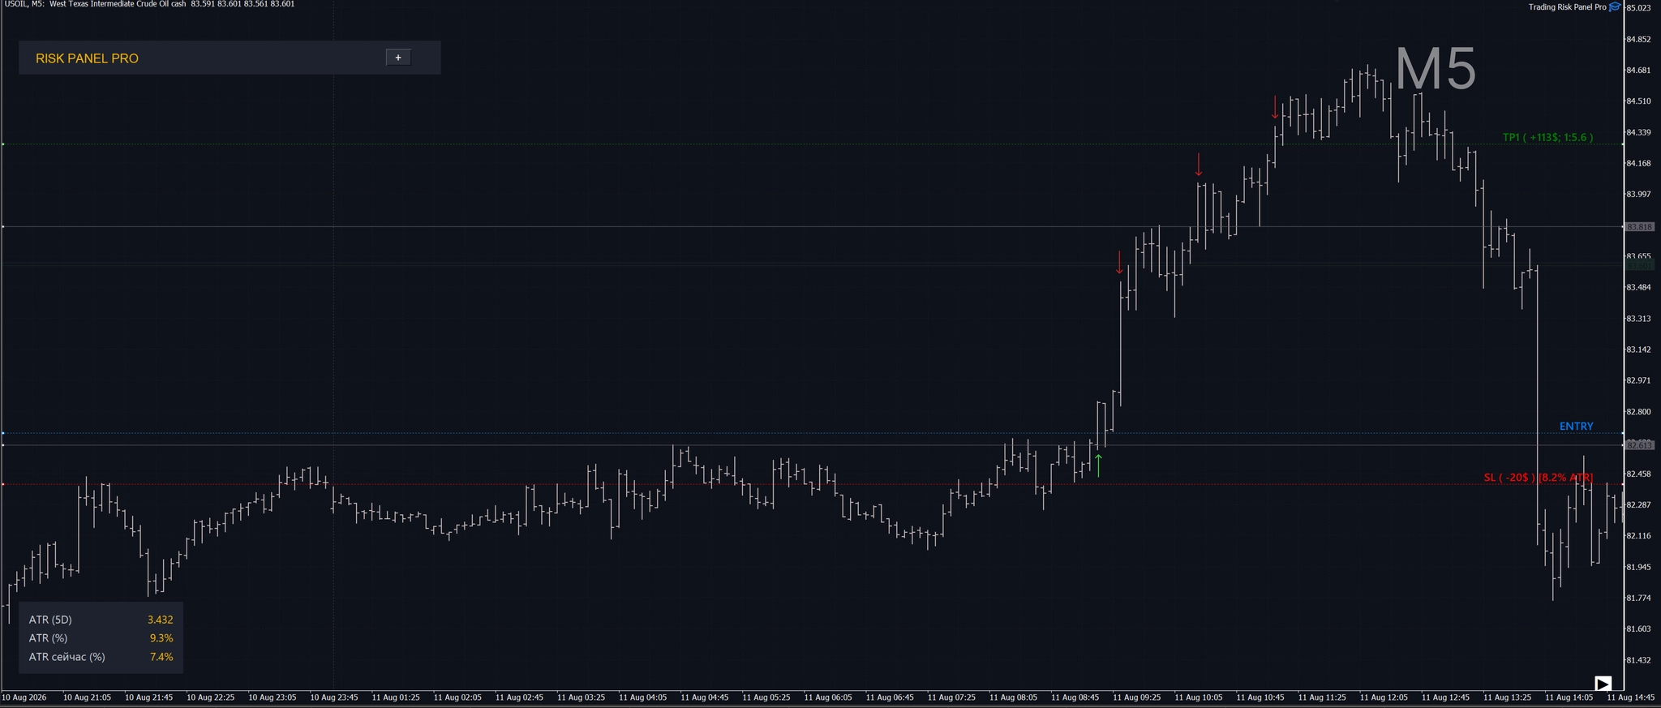Click the 82.613 price tag on the axis
The width and height of the screenshot is (1661, 708).
tap(1640, 445)
